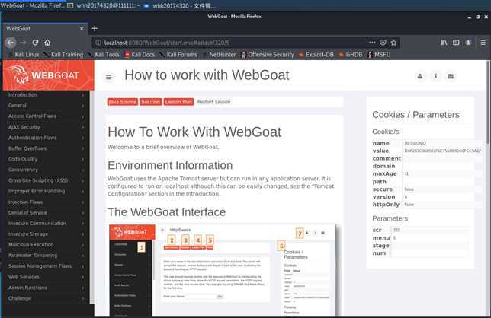Select the WebGoat Firefox taskbar entry
Image resolution: width=491 pixels, height=318 pixels.
[33, 5]
